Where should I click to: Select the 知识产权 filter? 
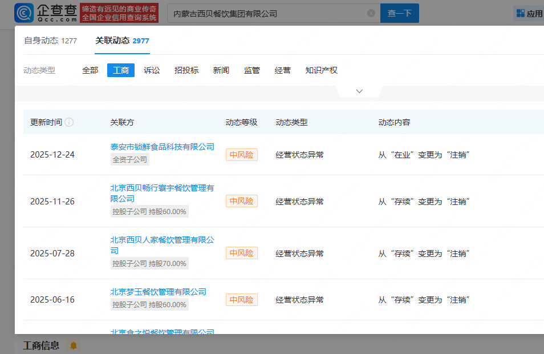pyautogui.click(x=321, y=70)
